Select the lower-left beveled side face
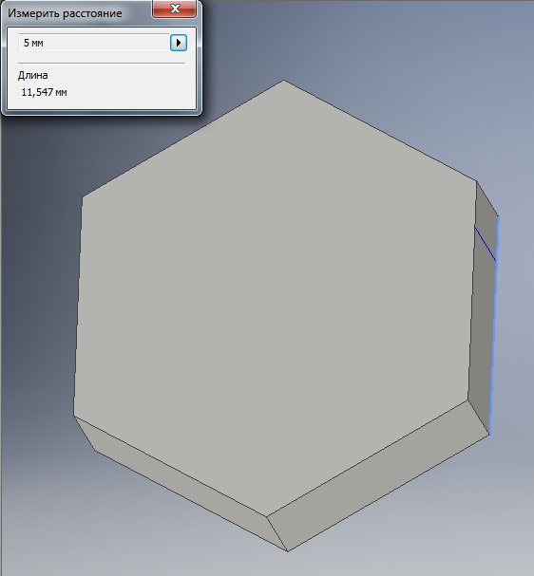Image resolution: width=534 pixels, height=576 pixels. (181, 483)
